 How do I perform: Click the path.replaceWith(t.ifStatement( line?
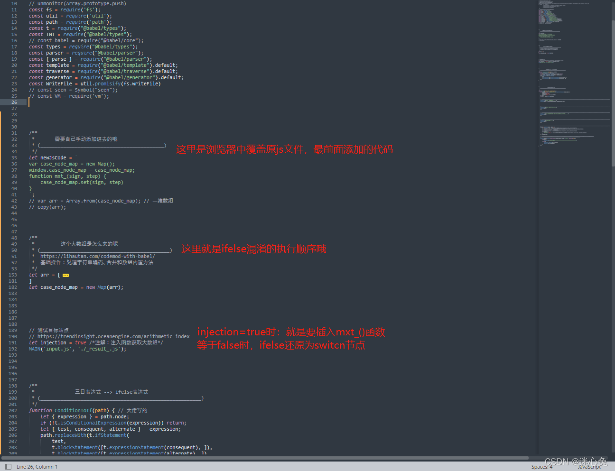pos(84,435)
